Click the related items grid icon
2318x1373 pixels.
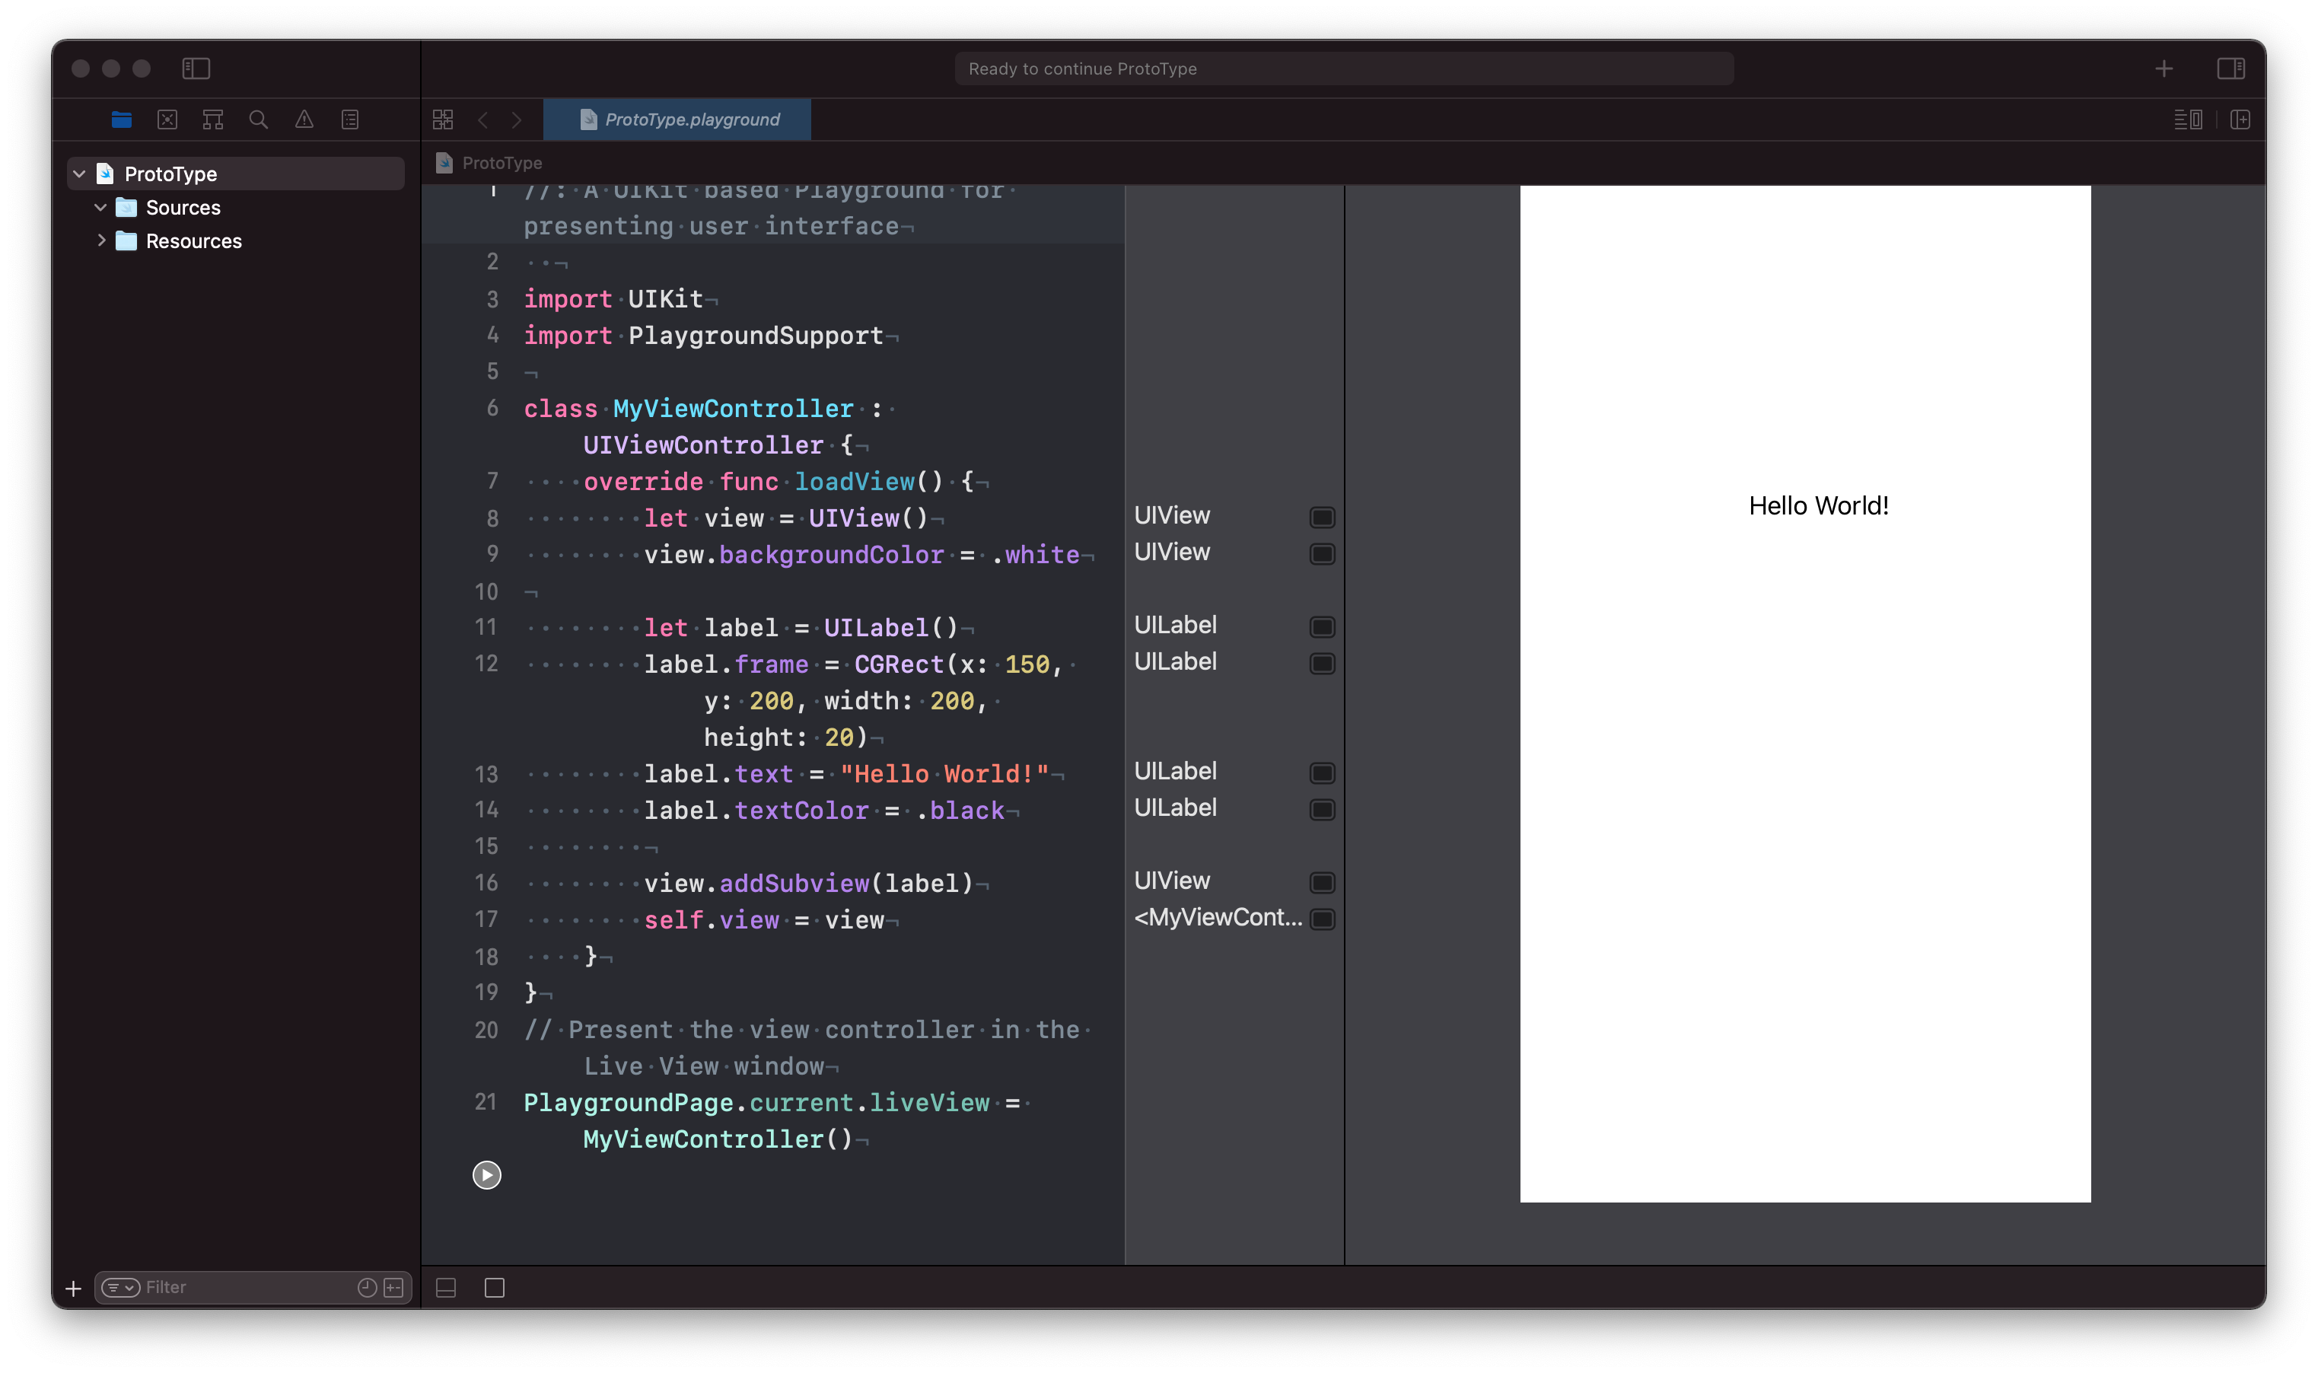click(443, 119)
